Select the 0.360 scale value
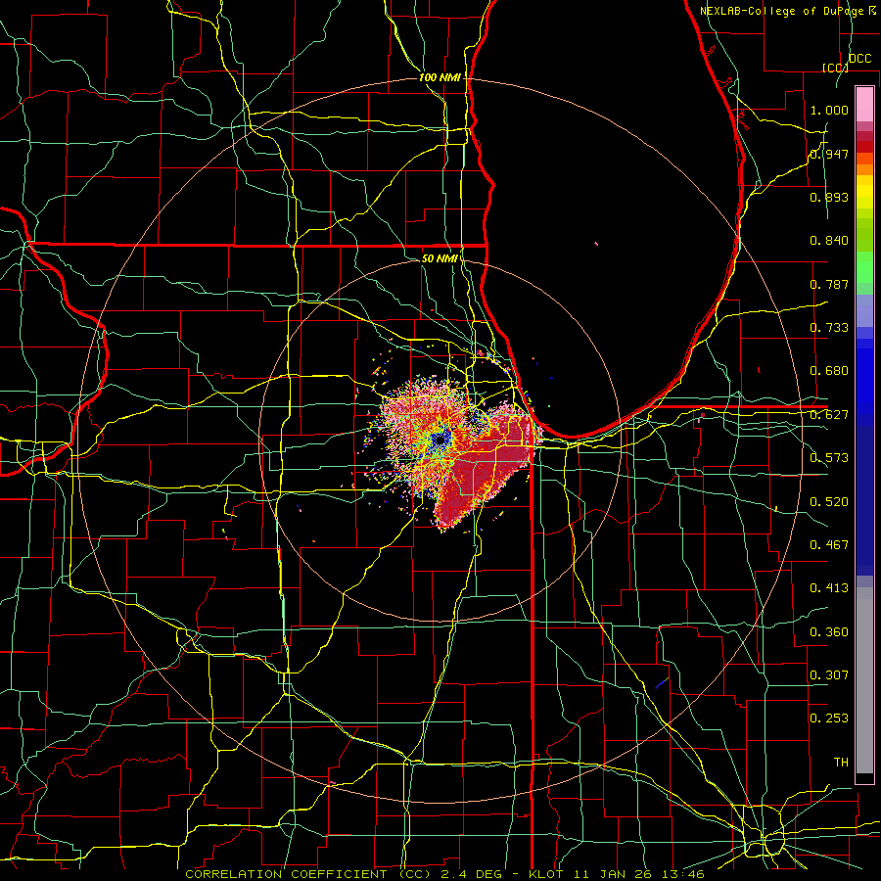 829,632
